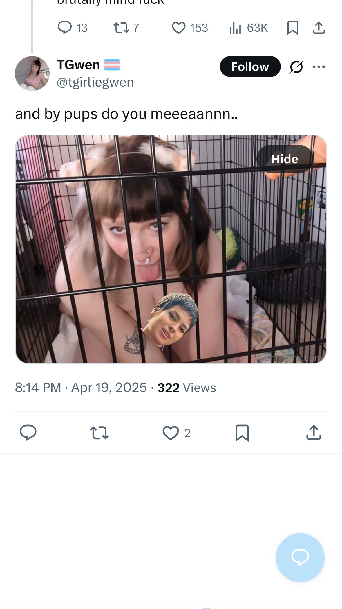Expand the three-dot more options menu
This screenshot has width=342, height=609.
[x=319, y=67]
